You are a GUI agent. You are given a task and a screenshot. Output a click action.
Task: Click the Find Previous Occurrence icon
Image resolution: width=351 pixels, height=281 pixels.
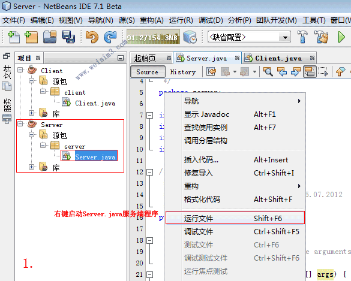point(282,72)
